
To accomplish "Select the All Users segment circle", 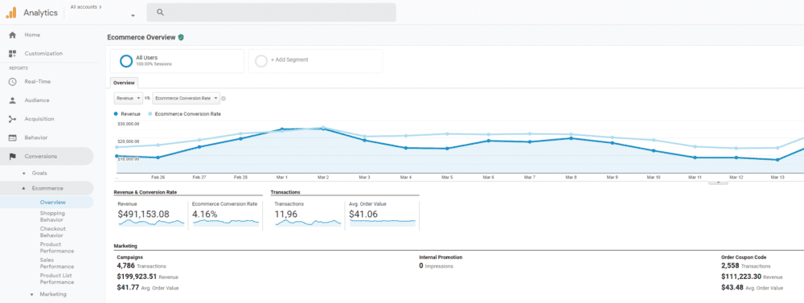I will 126,61.
